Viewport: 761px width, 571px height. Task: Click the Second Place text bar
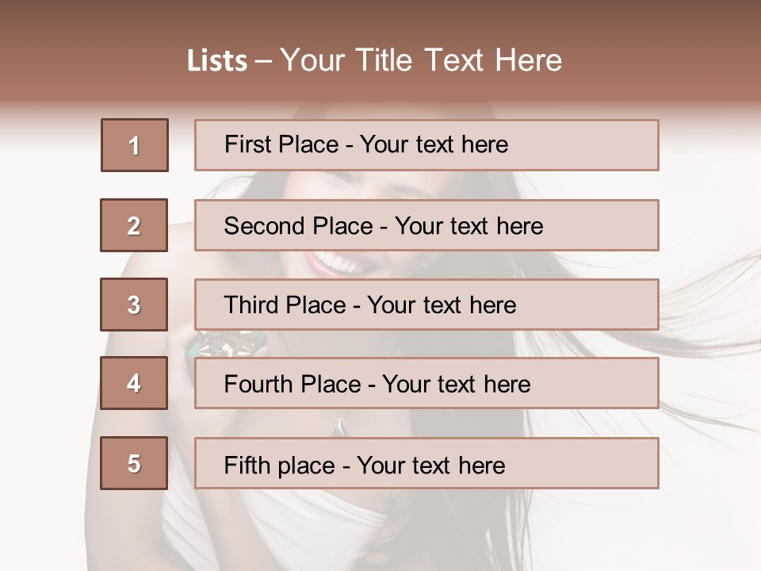pos(426,225)
